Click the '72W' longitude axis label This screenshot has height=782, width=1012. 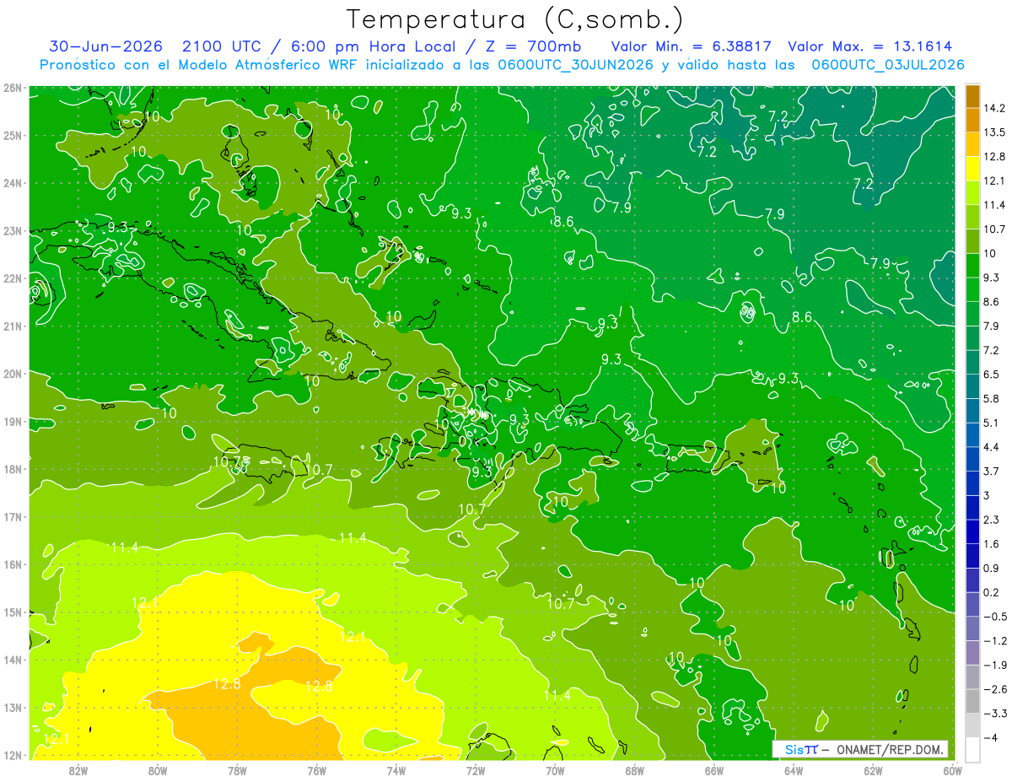pyautogui.click(x=476, y=770)
